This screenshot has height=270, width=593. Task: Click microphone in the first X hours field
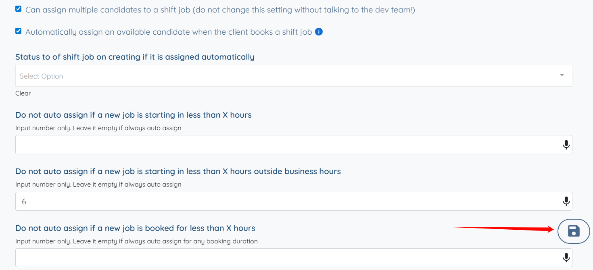(566, 145)
